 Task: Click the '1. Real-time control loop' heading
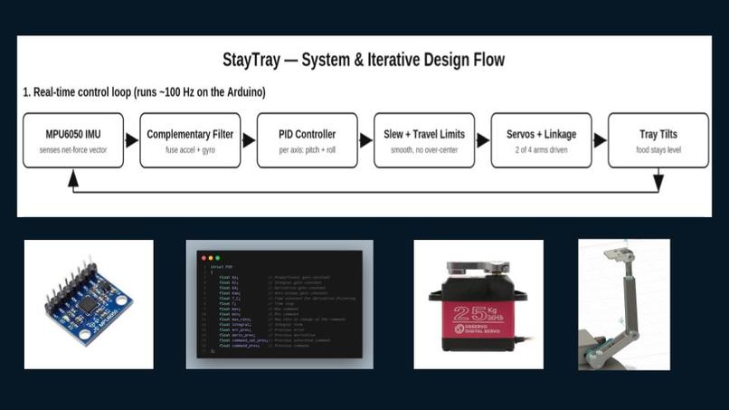144,92
